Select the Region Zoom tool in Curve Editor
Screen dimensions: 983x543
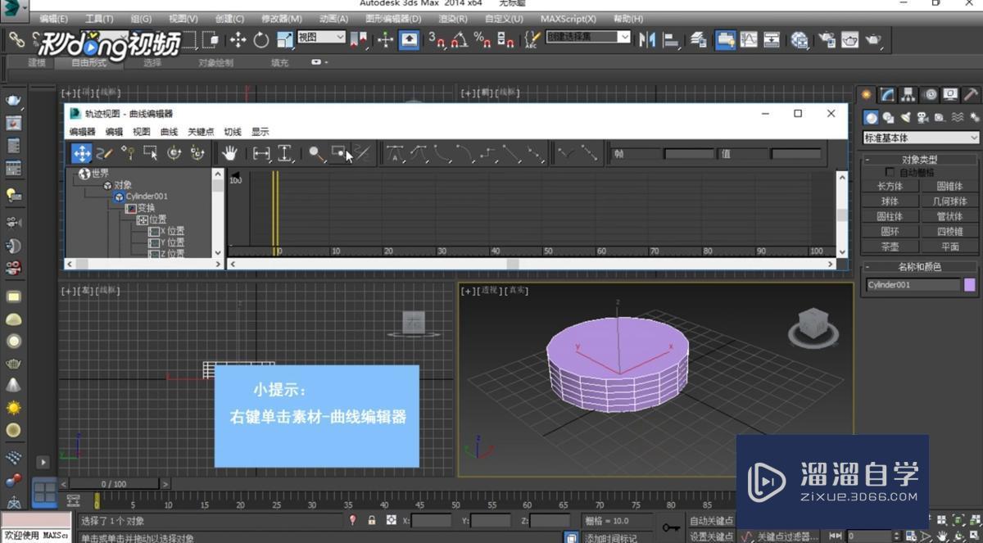coord(339,153)
